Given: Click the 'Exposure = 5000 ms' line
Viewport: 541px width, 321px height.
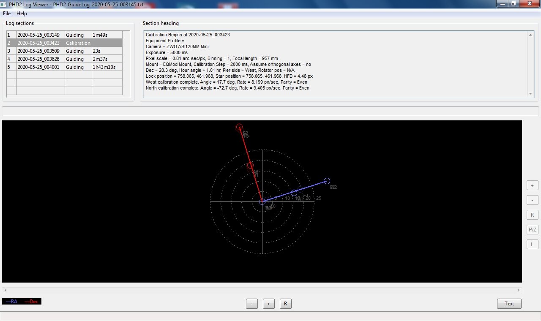Looking at the screenshot, I should (167, 52).
